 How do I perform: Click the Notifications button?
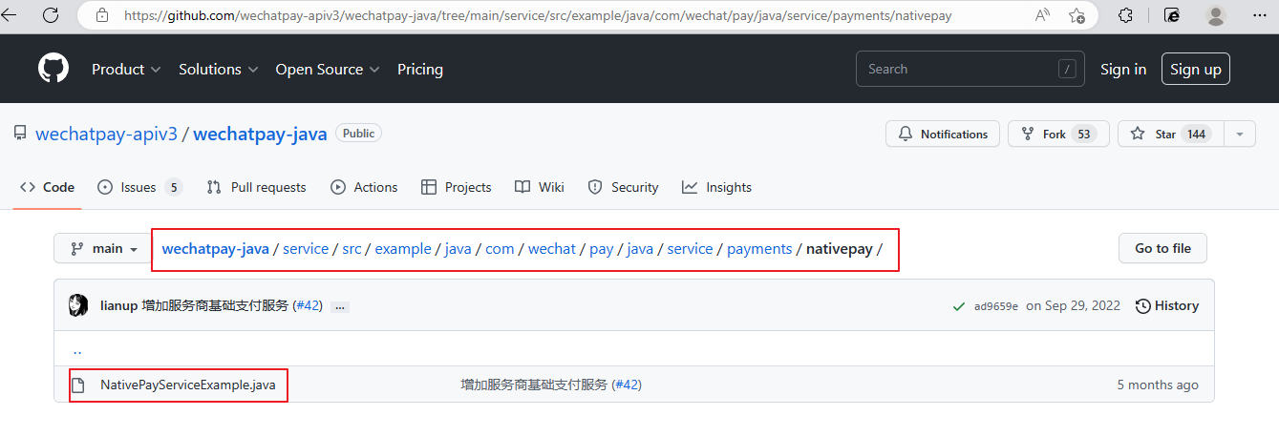coord(943,135)
